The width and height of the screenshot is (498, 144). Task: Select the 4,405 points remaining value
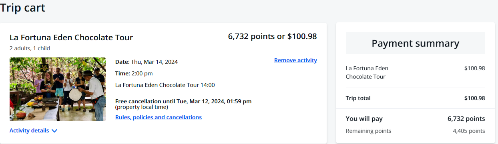pyautogui.click(x=469, y=131)
